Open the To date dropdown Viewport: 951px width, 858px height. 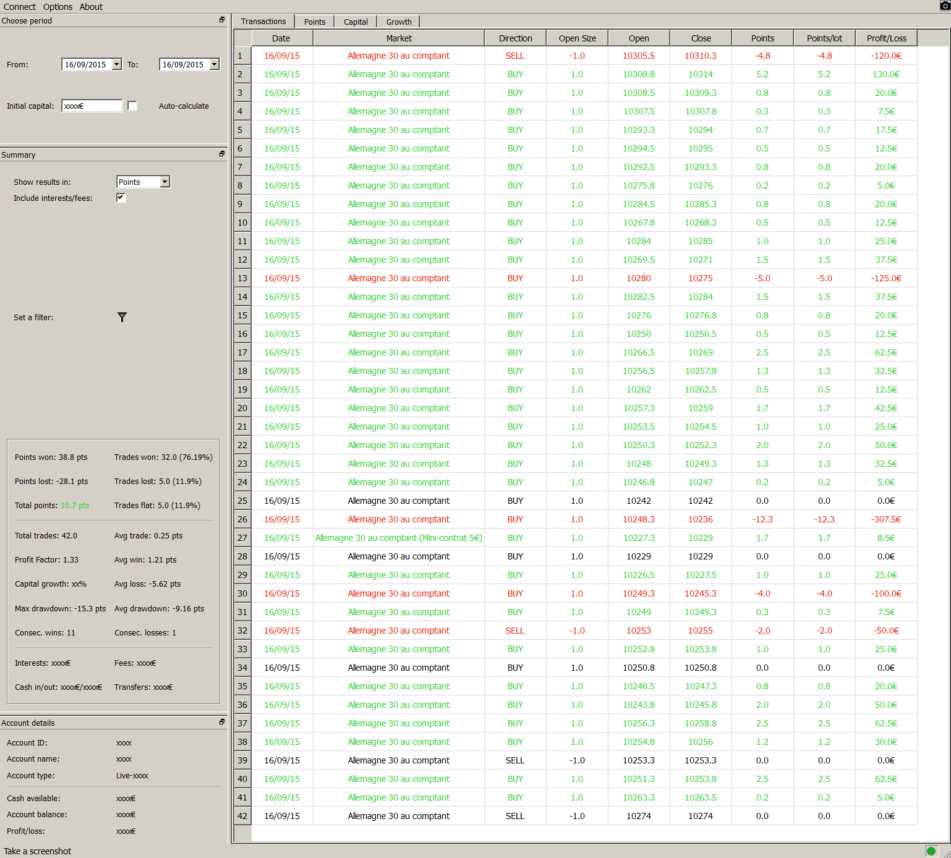(x=214, y=64)
